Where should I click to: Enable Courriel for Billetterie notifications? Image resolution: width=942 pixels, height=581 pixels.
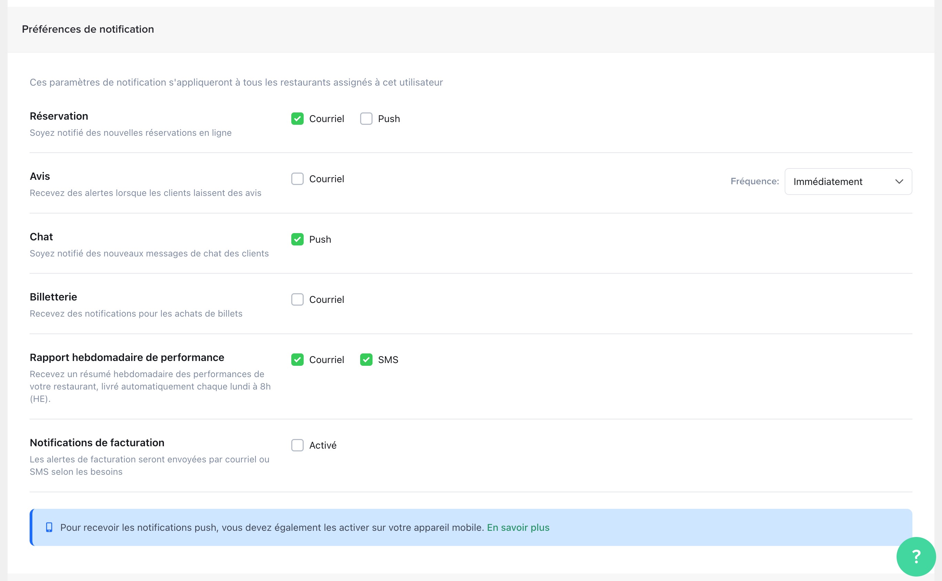(297, 299)
